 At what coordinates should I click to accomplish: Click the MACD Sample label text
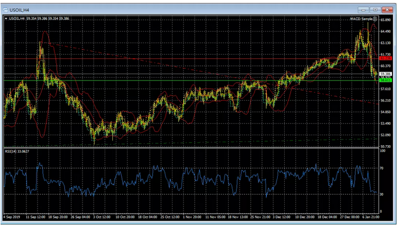click(361, 19)
